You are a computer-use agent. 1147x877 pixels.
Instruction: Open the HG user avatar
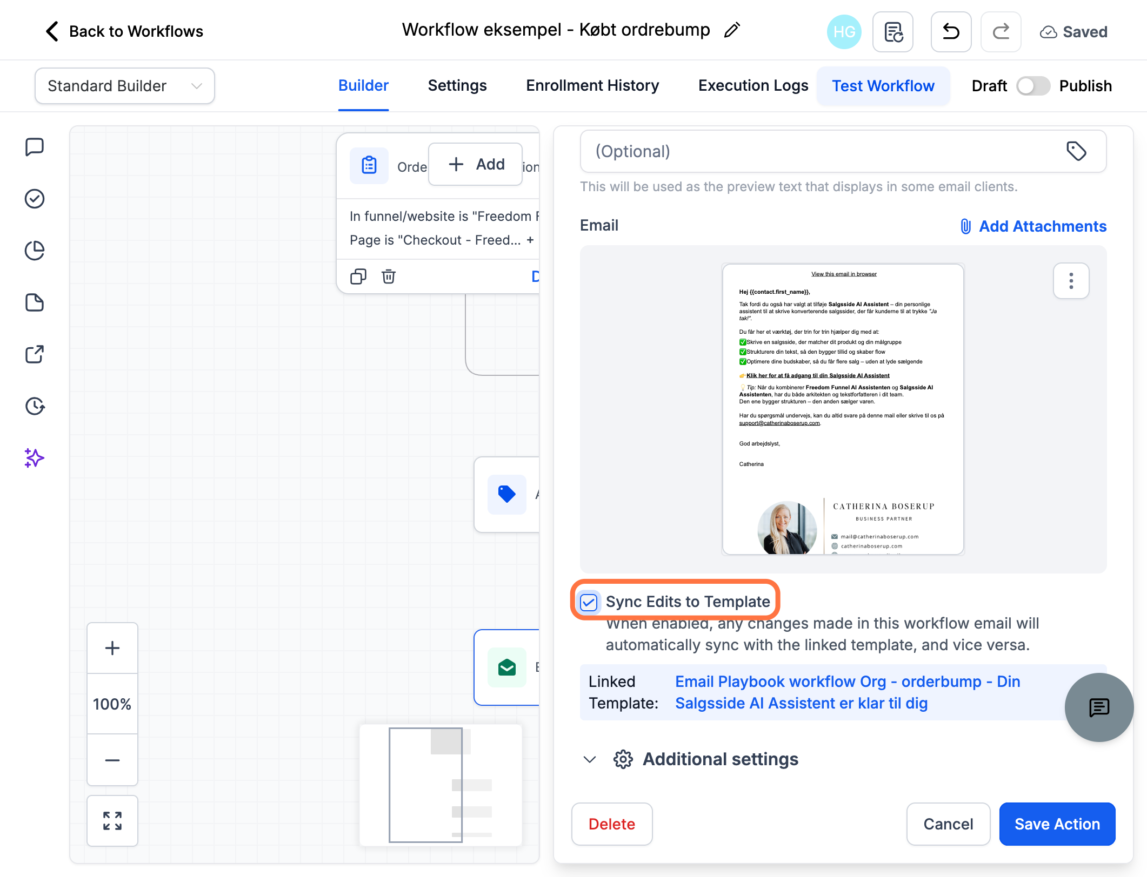point(844,32)
